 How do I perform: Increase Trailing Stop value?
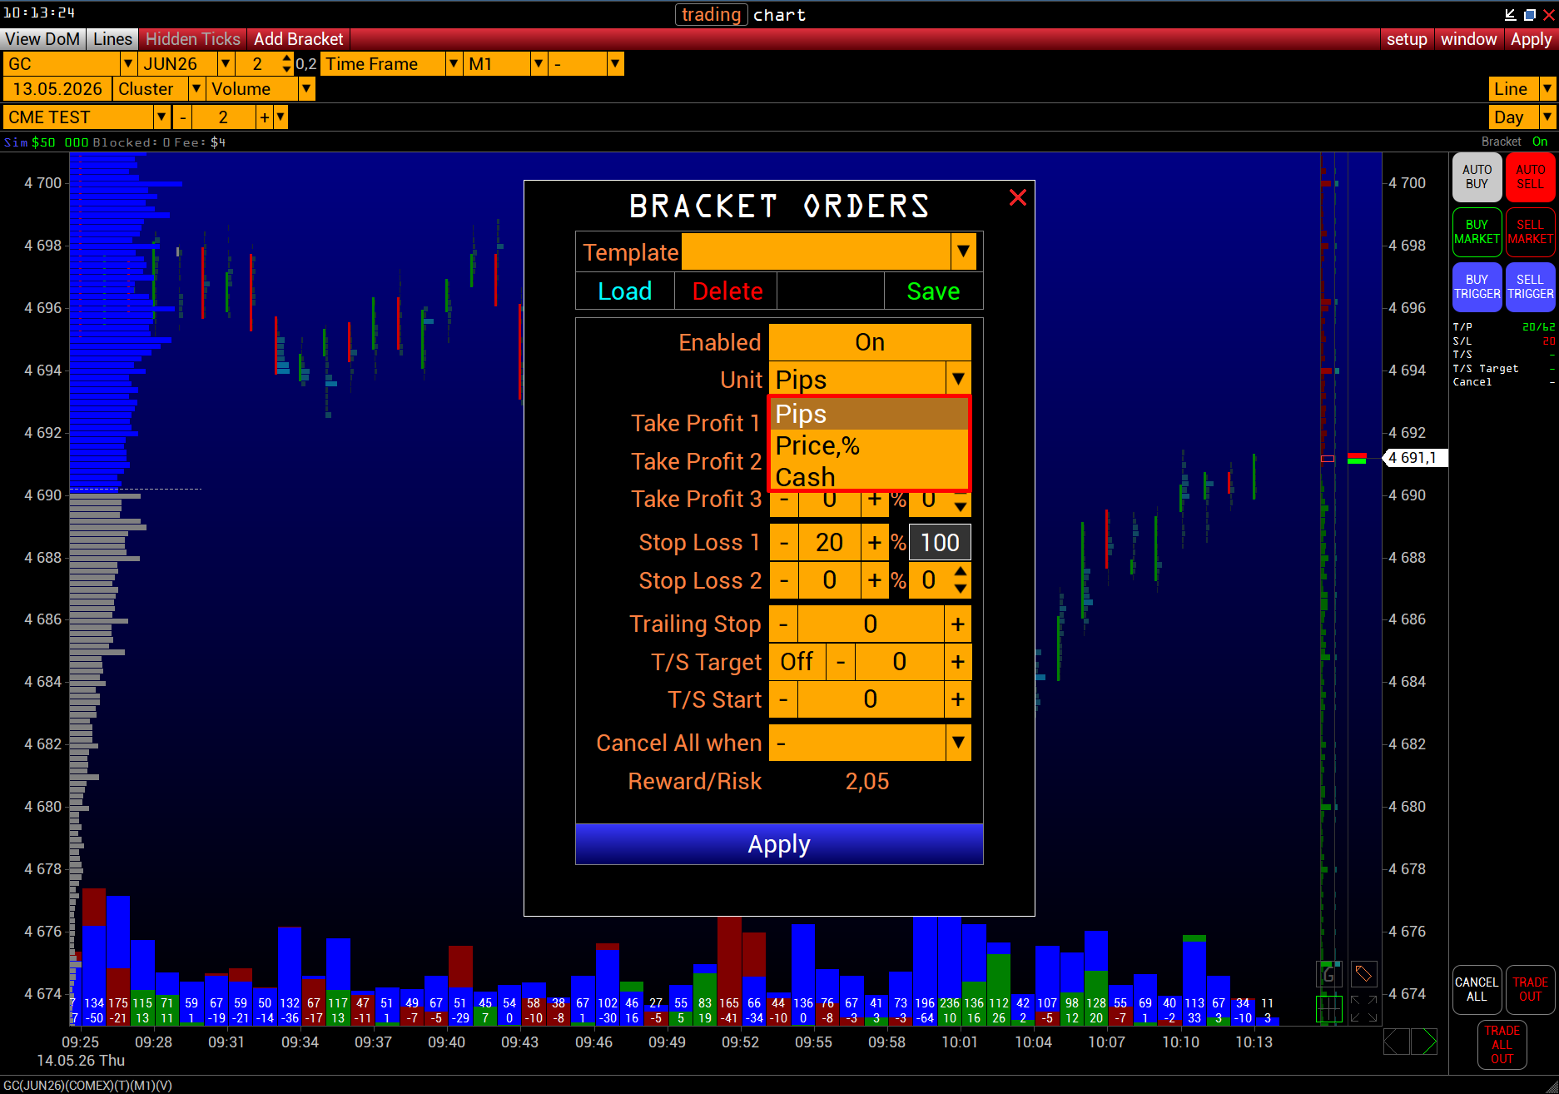click(958, 624)
